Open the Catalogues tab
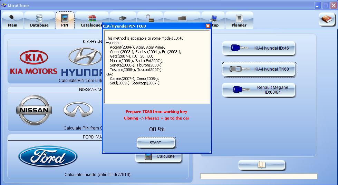 91,21
